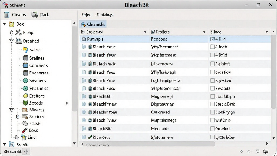Open the Erojiecs column dropdown
277x156 pixels.
[205, 32]
